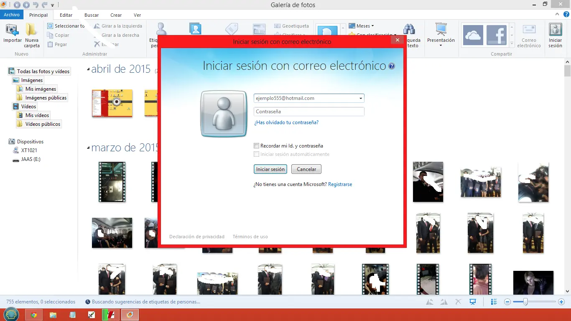Screen dimensions: 571x321
Task: Share to Facebook icon
Action: (x=497, y=35)
